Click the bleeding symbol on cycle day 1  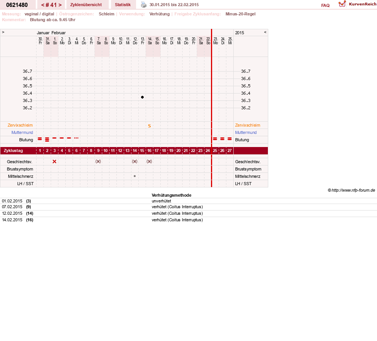[40, 139]
